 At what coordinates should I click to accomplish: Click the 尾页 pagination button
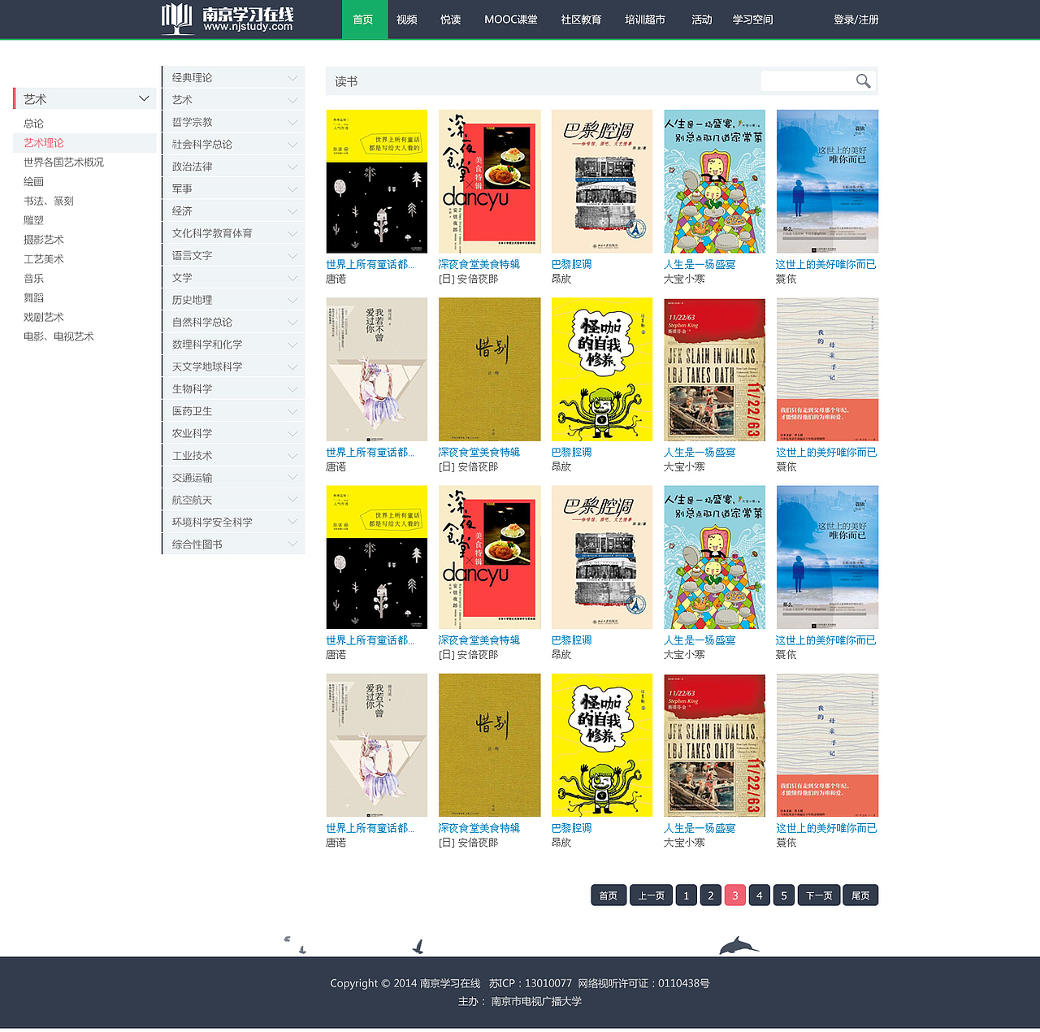click(860, 895)
